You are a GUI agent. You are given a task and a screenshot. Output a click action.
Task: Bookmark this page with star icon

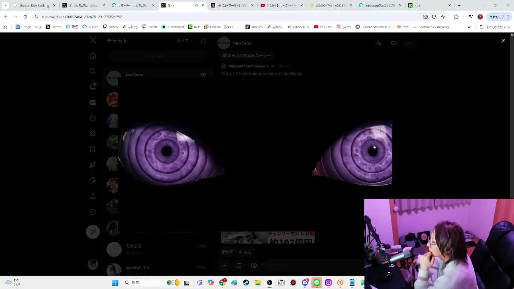click(443, 17)
